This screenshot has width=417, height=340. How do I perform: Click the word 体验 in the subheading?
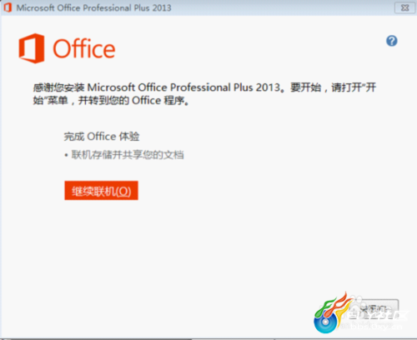click(x=129, y=137)
